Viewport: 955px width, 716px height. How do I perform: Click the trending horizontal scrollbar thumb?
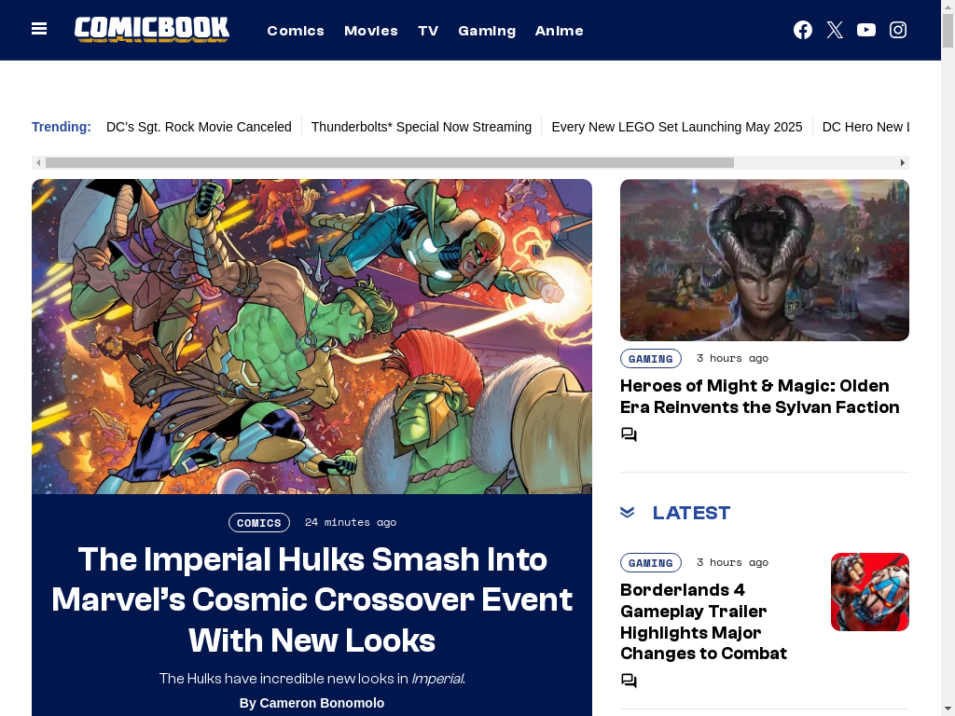coord(390,162)
